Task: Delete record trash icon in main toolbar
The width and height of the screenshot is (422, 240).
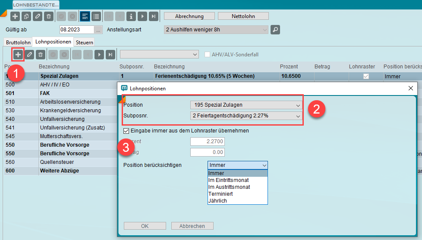Action: pyautogui.click(x=49, y=16)
